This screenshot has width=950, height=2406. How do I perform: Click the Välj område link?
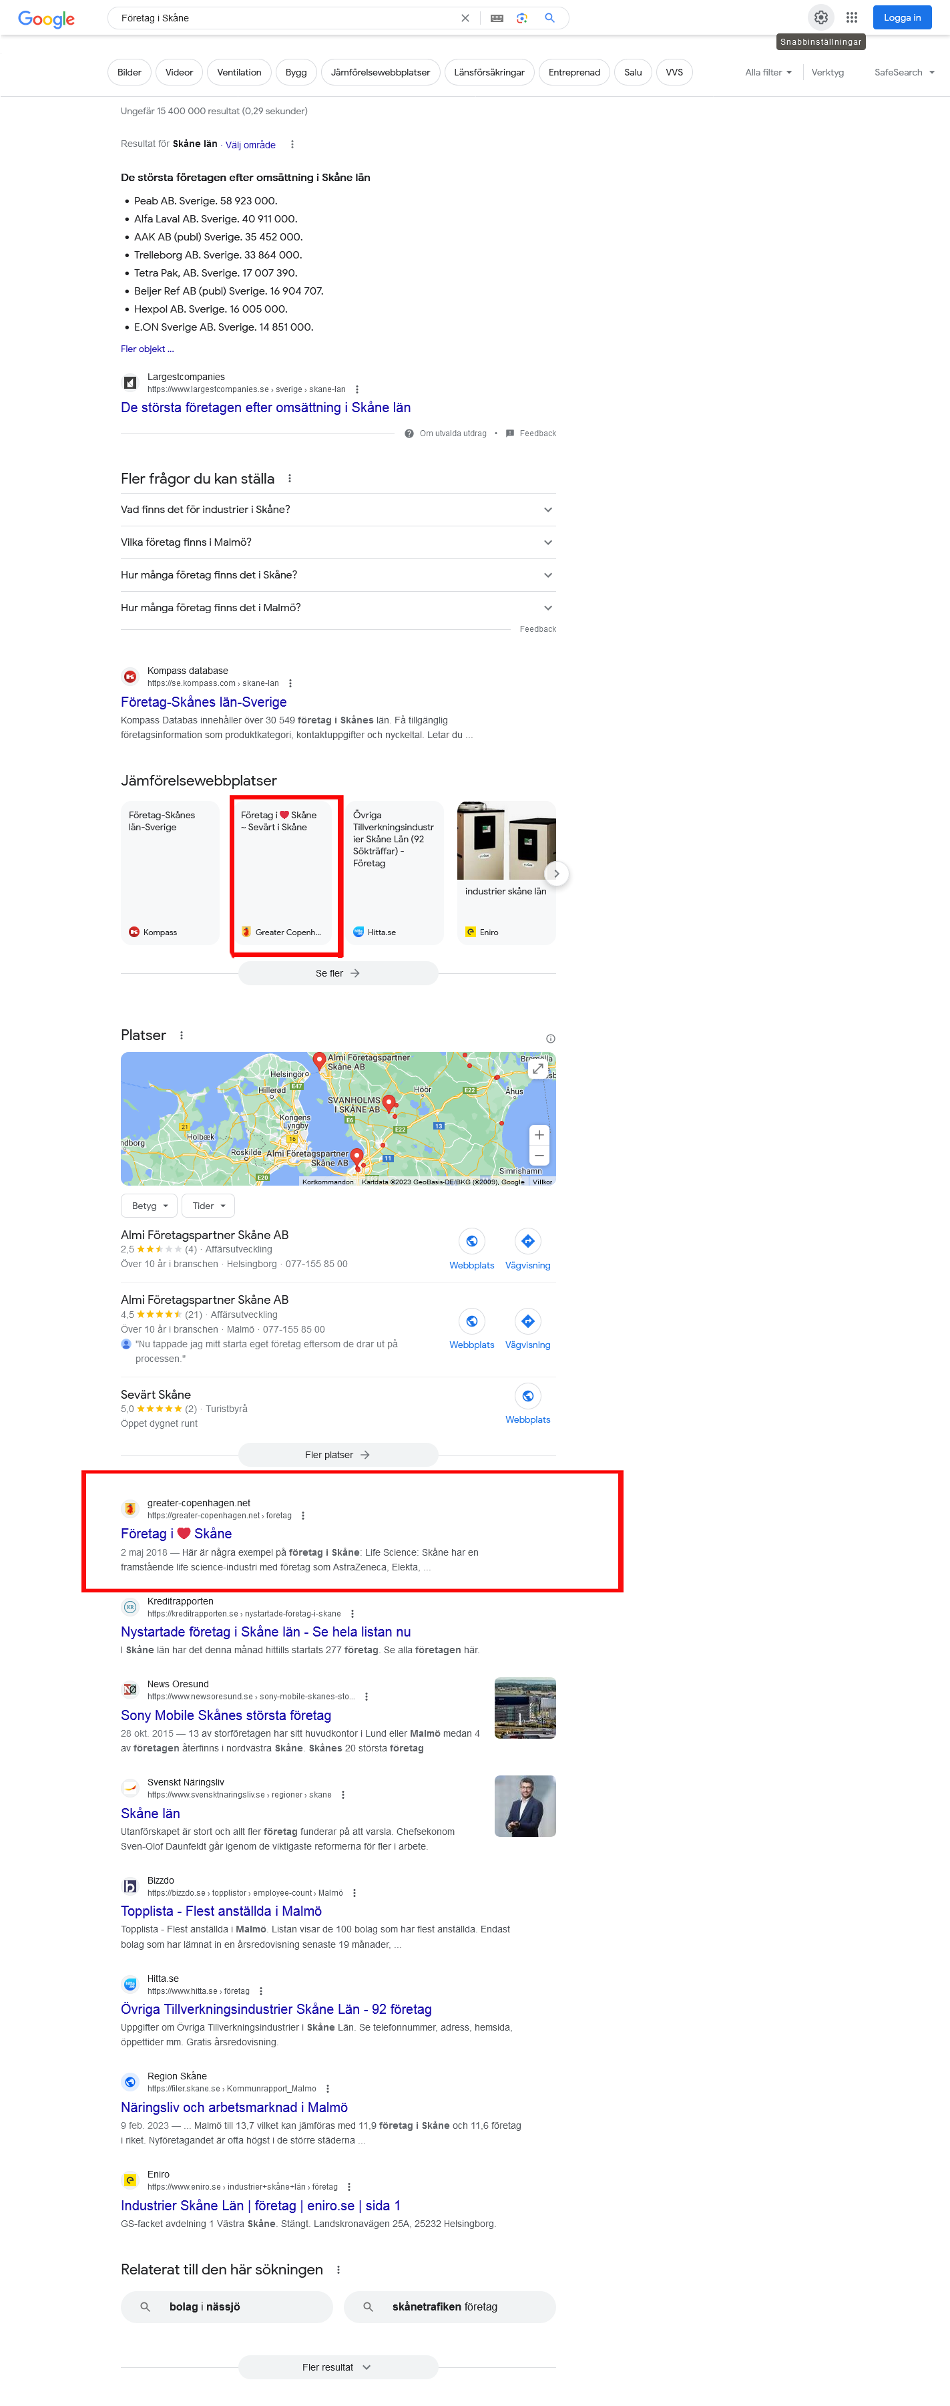point(250,145)
